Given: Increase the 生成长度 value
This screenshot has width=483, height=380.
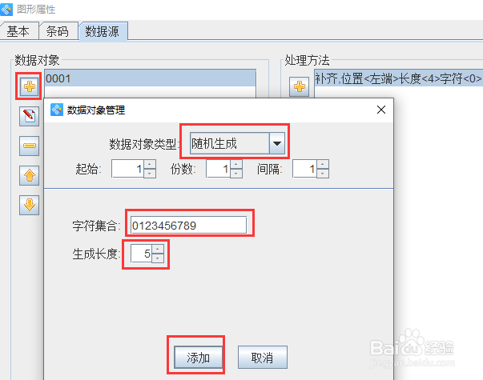Looking at the screenshot, I should click(x=158, y=249).
